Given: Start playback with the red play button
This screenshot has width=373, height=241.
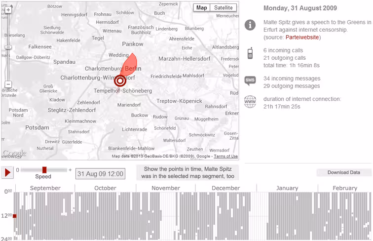Looking at the screenshot, I should pos(7,172).
